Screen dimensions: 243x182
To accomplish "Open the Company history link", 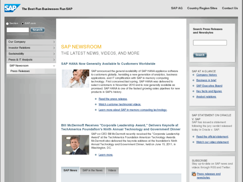I will pyautogui.click(x=207, y=75).
